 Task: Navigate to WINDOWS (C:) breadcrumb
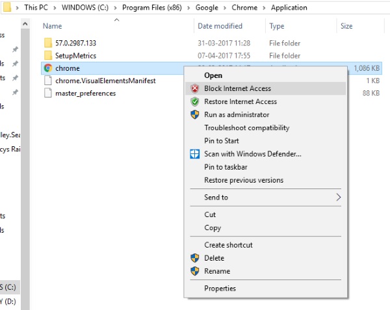click(x=85, y=7)
